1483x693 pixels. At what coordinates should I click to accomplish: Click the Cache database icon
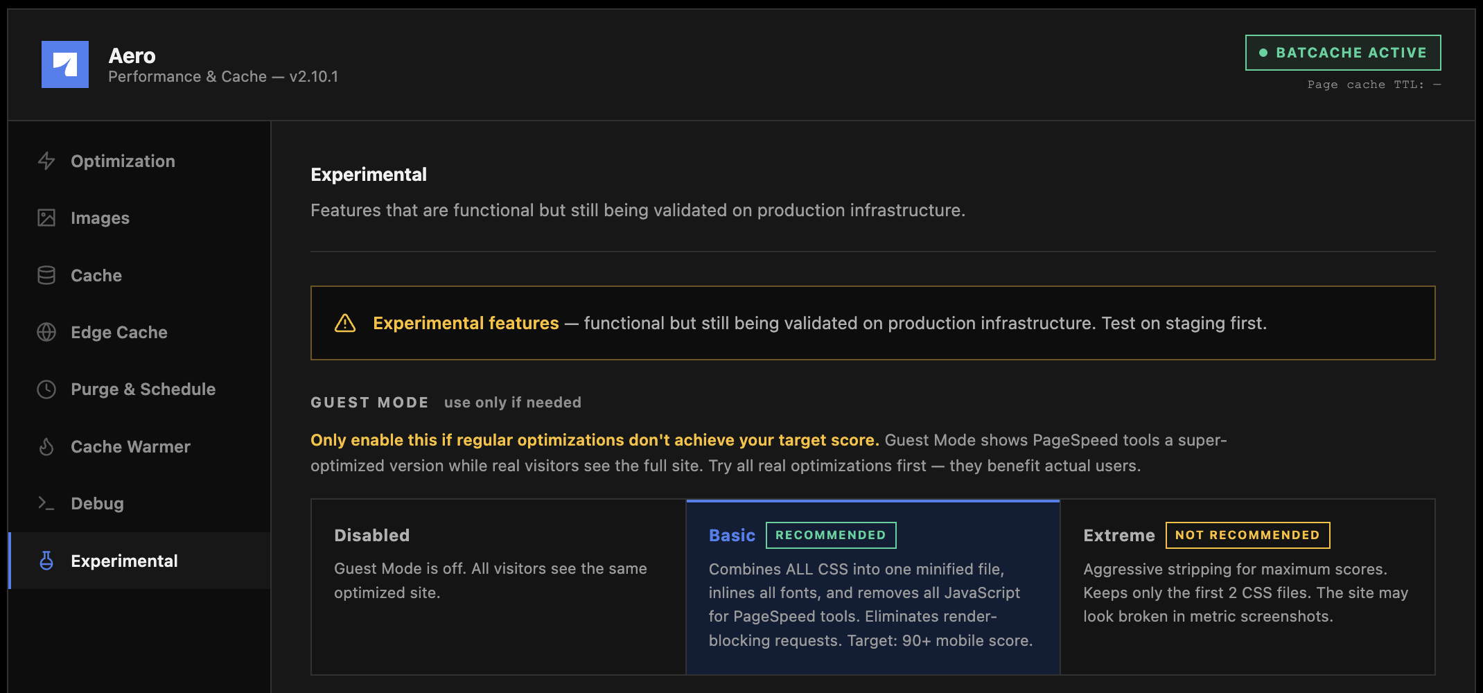(46, 275)
